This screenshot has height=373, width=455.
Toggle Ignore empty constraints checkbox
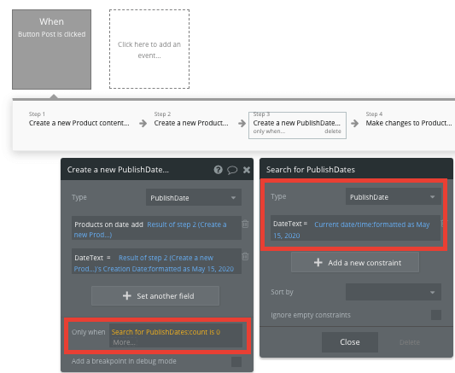436,315
